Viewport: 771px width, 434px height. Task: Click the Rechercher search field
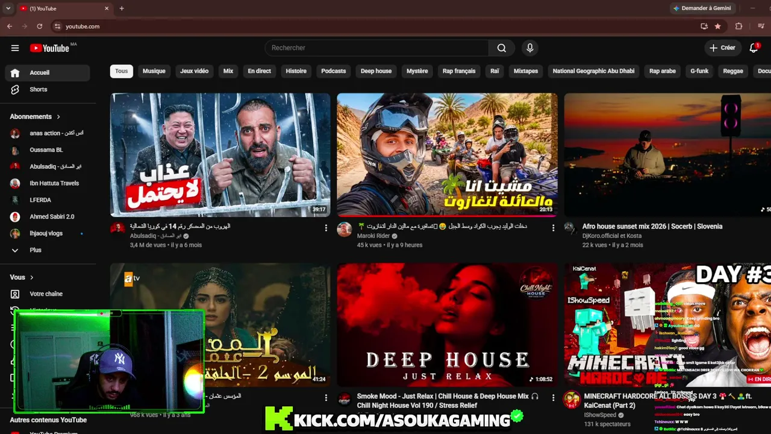(x=377, y=48)
